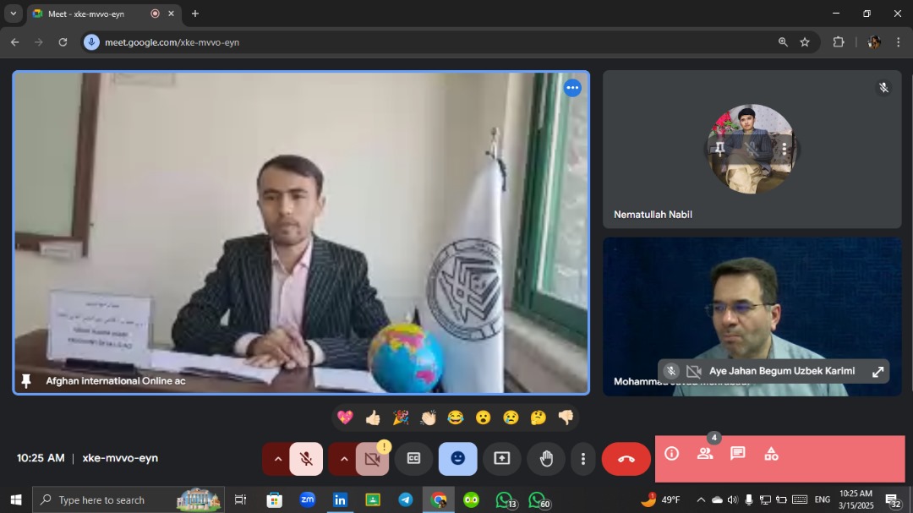Toggle the camera off button
This screenshot has height=513, width=913.
[372, 459]
